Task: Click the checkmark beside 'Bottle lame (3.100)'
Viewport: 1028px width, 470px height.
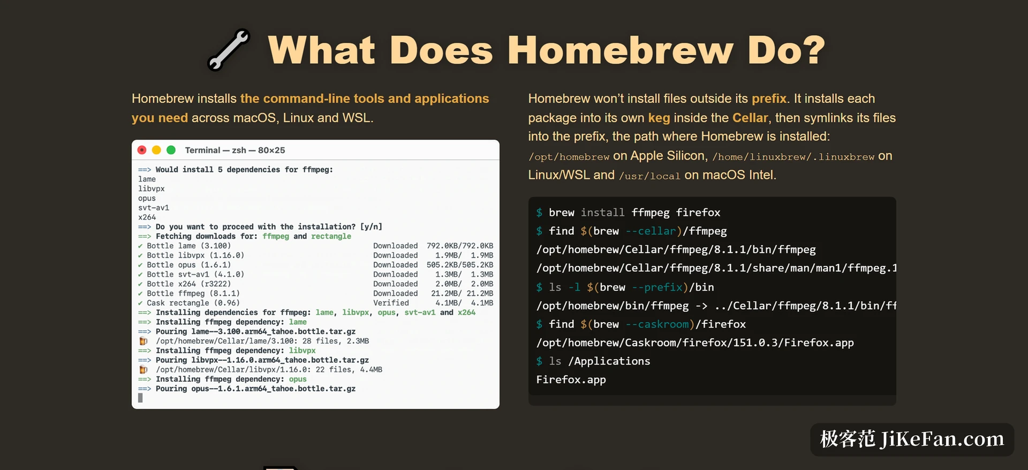Action: click(x=140, y=246)
